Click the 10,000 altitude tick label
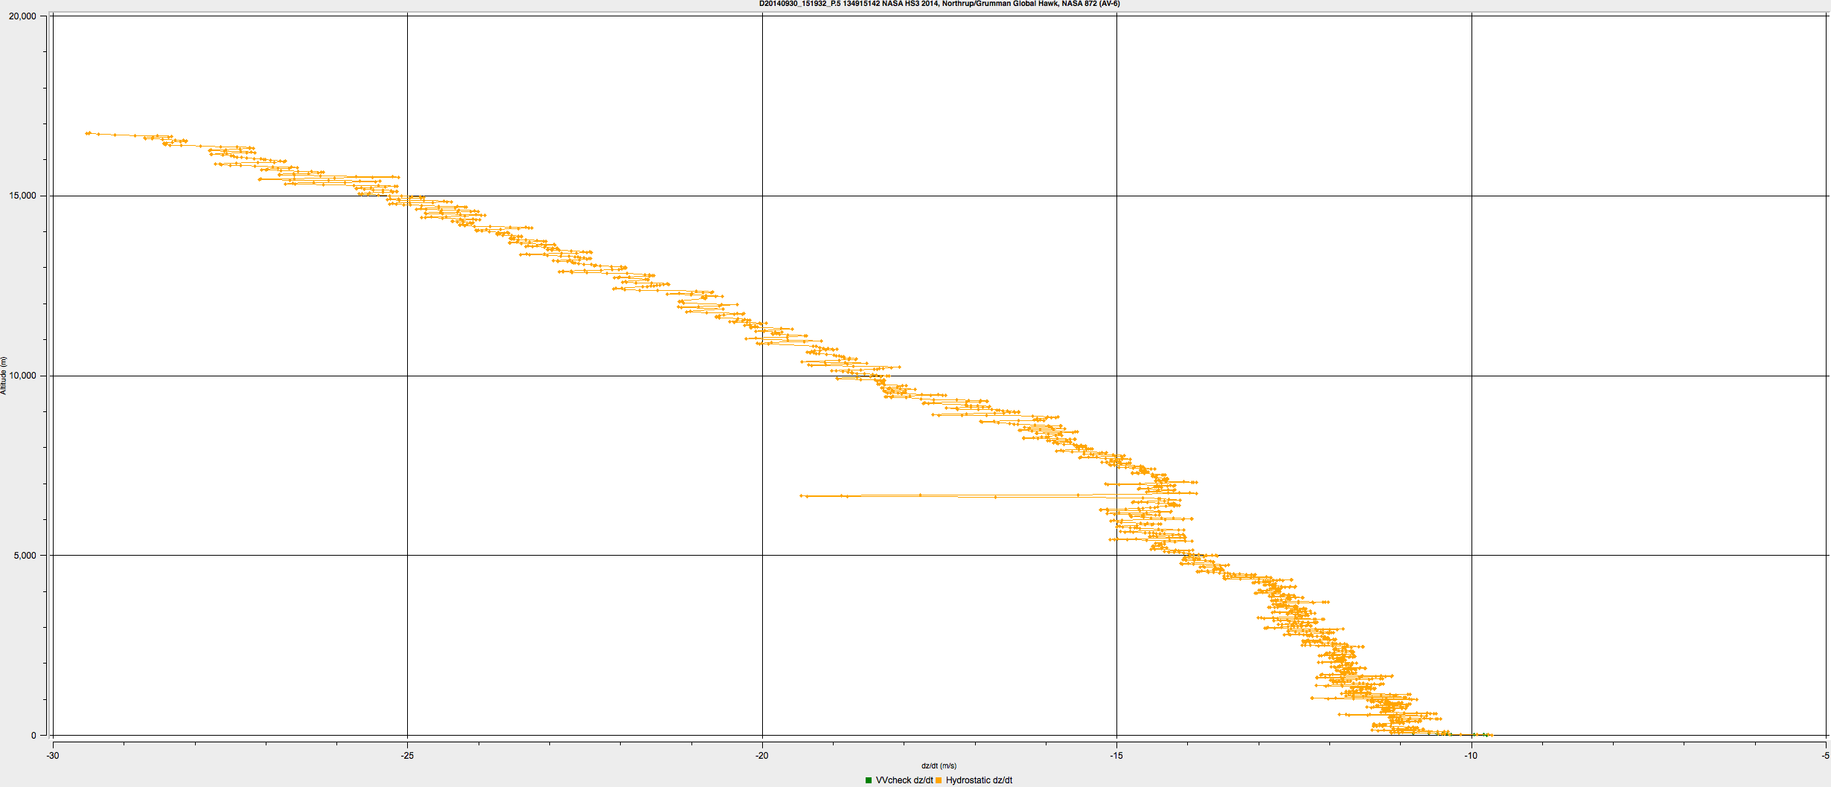The height and width of the screenshot is (787, 1831). [22, 376]
